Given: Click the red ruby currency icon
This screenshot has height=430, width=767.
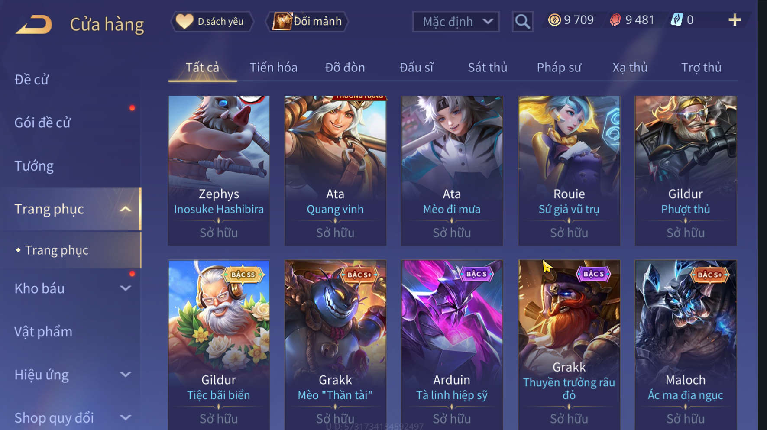Looking at the screenshot, I should [615, 20].
